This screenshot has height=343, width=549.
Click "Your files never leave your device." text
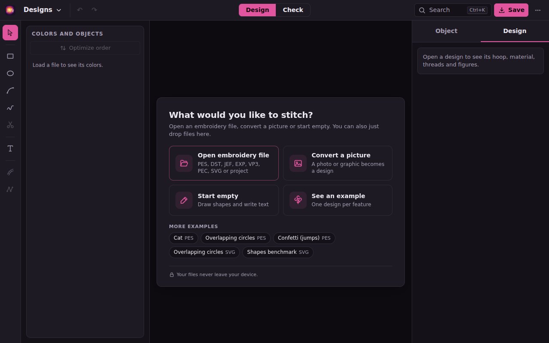[217, 274]
